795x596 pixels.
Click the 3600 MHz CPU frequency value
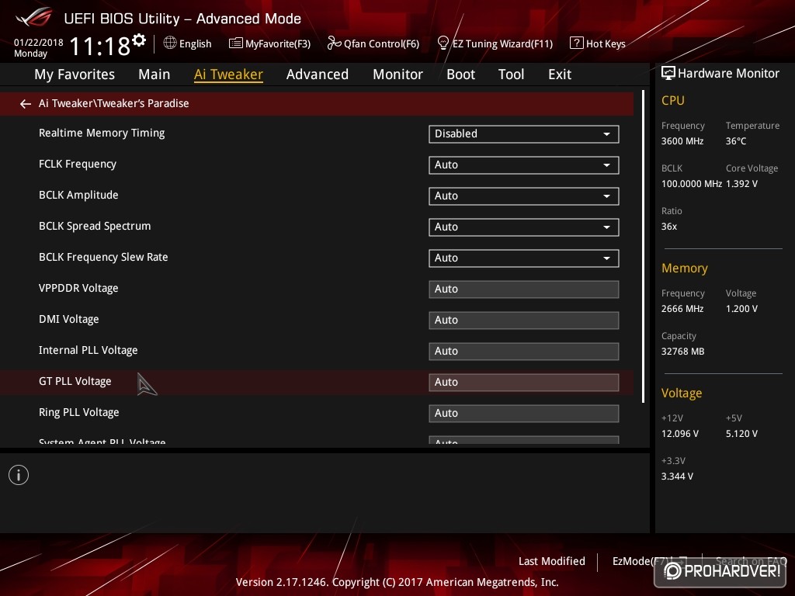tap(682, 141)
